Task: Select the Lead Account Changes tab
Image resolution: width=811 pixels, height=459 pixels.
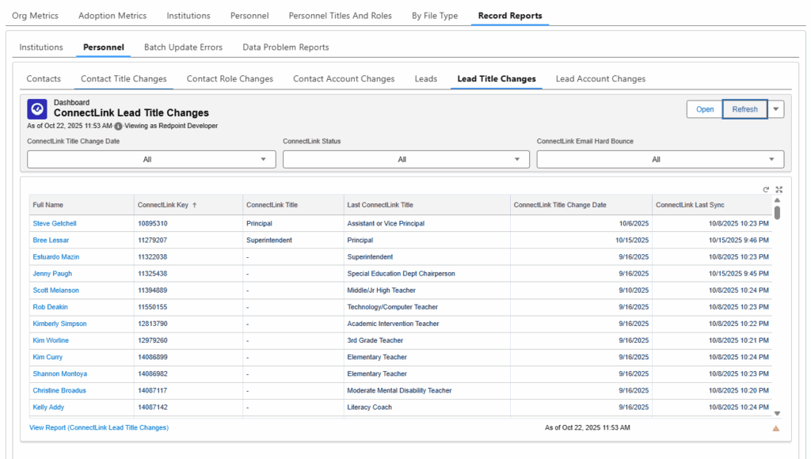Action: (600, 78)
